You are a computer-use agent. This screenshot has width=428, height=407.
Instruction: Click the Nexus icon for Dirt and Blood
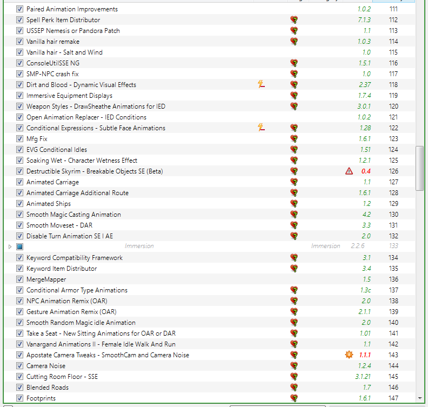coord(294,85)
